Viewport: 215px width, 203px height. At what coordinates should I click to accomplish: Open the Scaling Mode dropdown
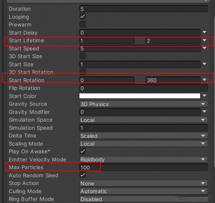click(x=143, y=143)
